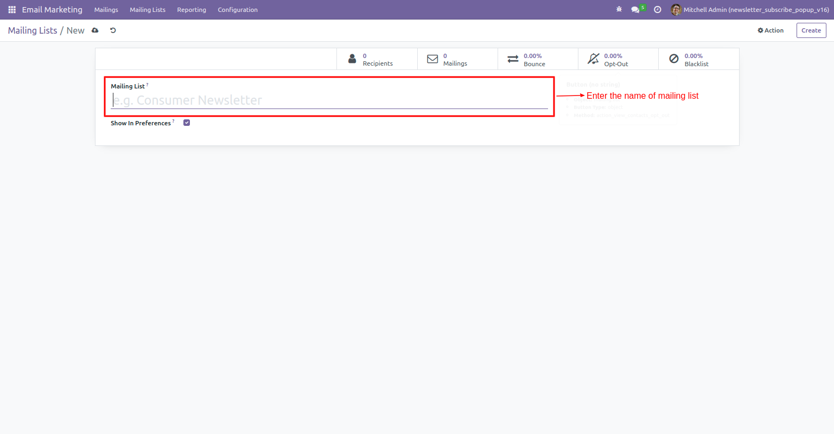The height and width of the screenshot is (434, 834).
Task: Click the Opt-Out crossed bell icon
Action: pyautogui.click(x=594, y=59)
